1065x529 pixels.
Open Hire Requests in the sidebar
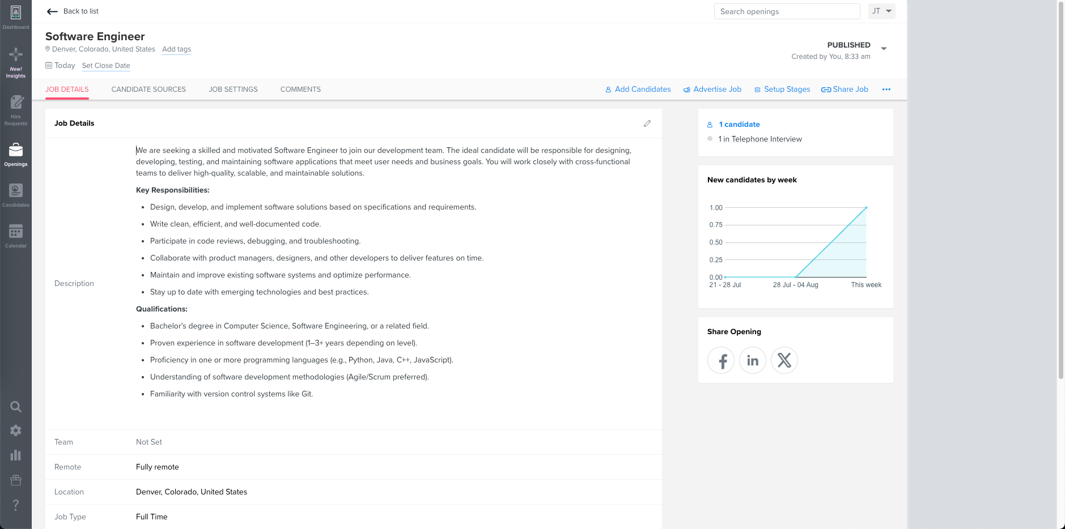click(16, 108)
